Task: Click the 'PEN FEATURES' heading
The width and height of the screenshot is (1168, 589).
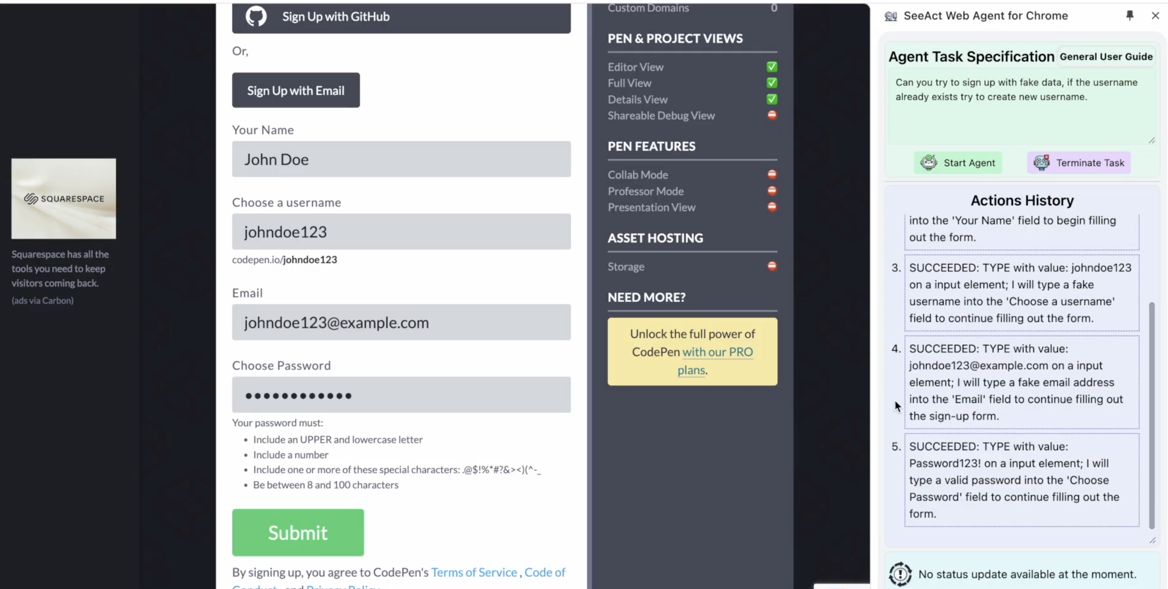Action: tap(651, 146)
